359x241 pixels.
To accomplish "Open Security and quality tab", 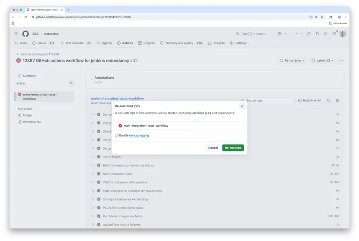I will [181, 43].
